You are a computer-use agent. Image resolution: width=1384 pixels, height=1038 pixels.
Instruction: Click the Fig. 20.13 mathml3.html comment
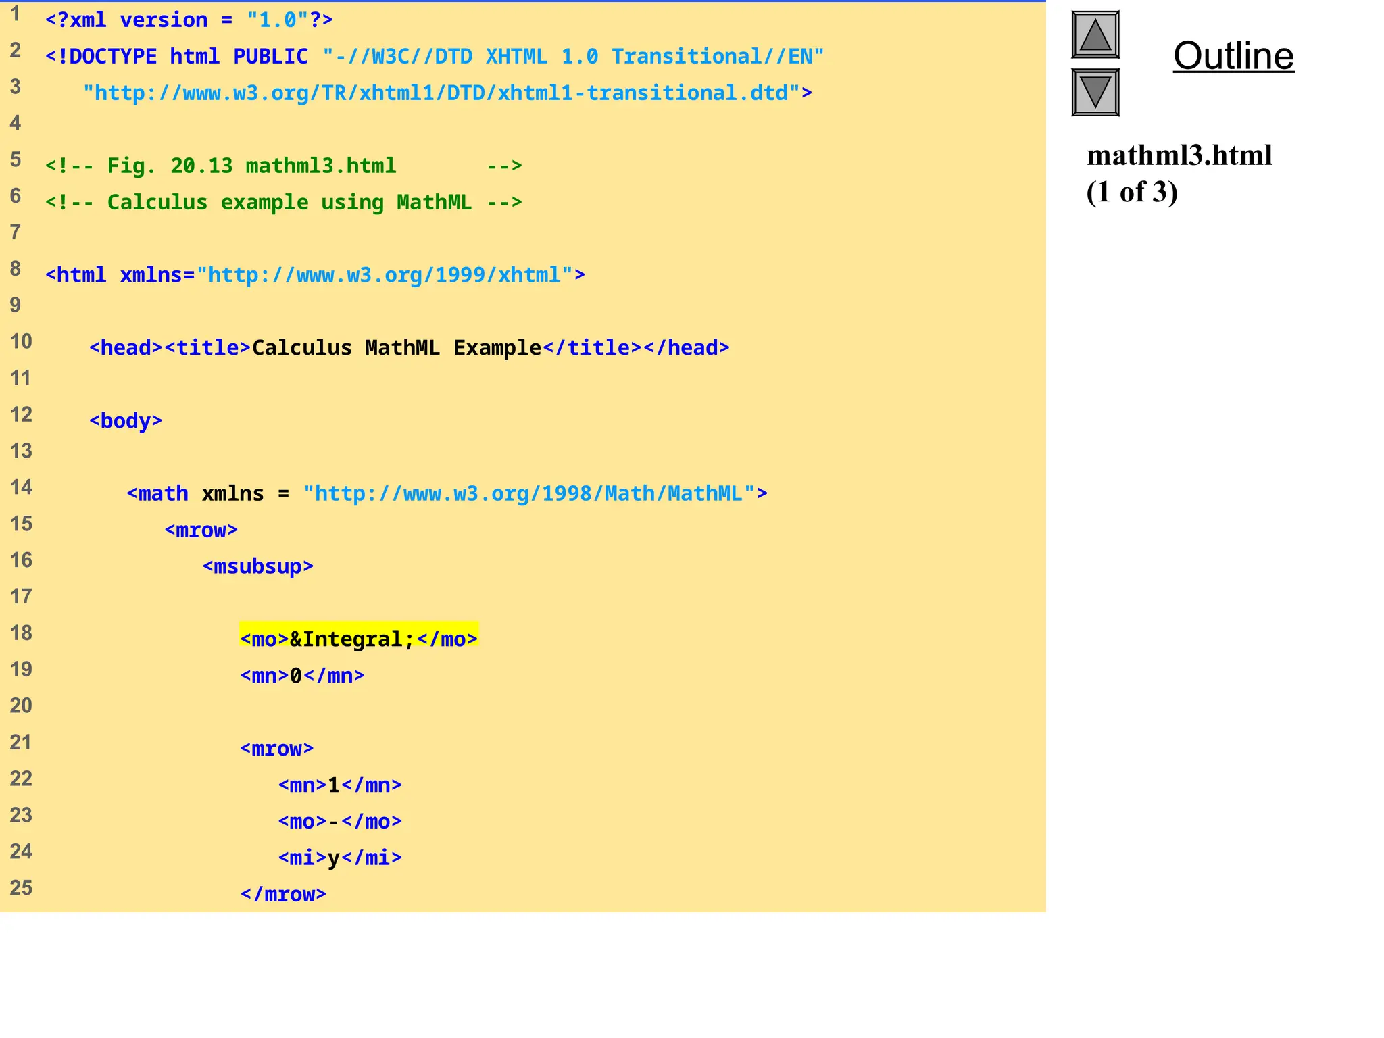tap(284, 166)
